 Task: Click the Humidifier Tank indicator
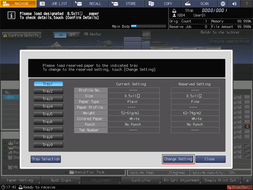(87, 172)
